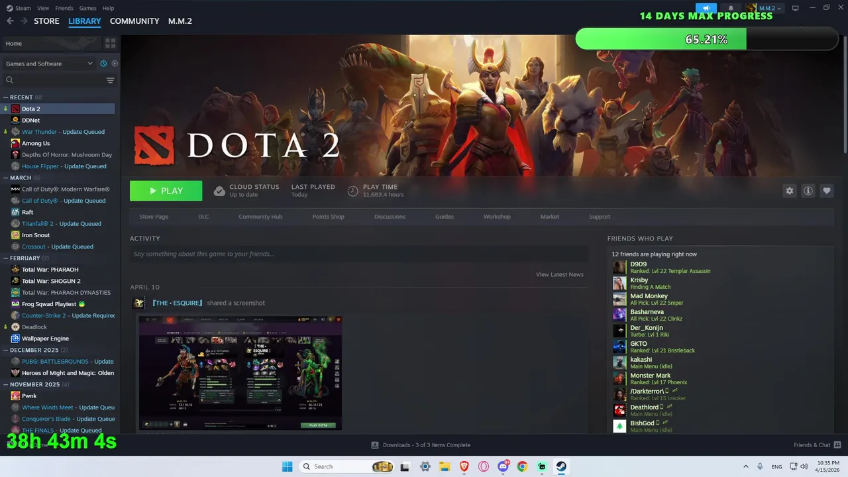Go to STORE tab
Viewport: 848px width, 477px height.
[46, 21]
